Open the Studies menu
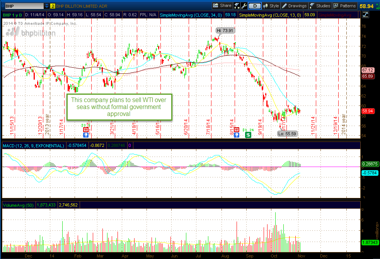 (320, 6)
